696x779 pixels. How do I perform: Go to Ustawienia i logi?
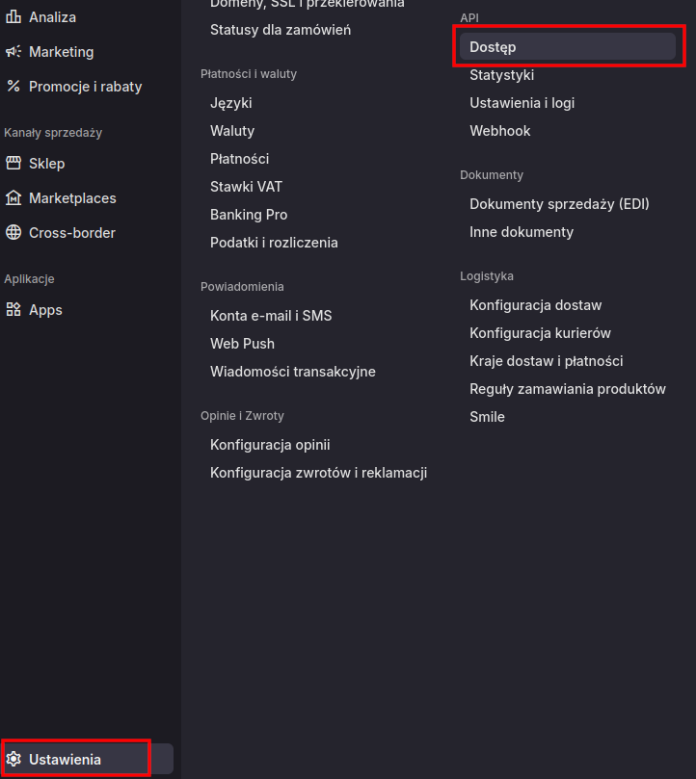(522, 103)
